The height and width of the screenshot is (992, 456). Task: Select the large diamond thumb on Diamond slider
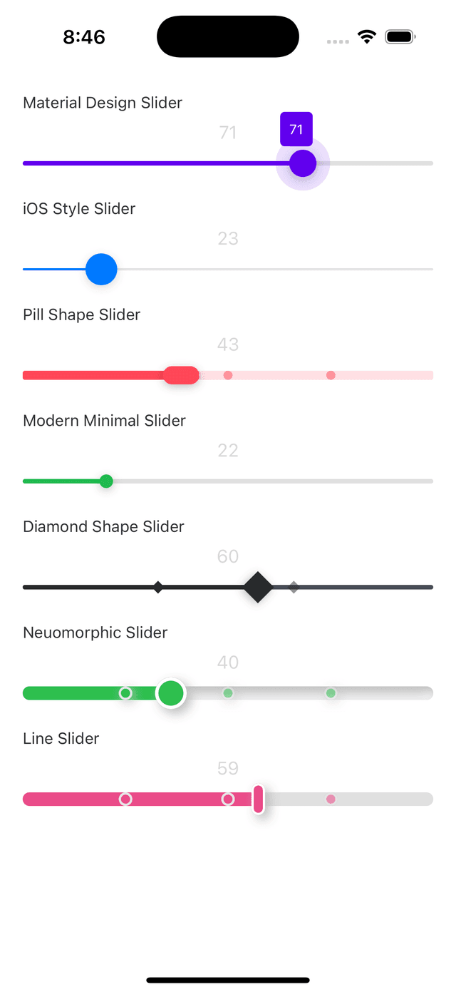pos(257,587)
